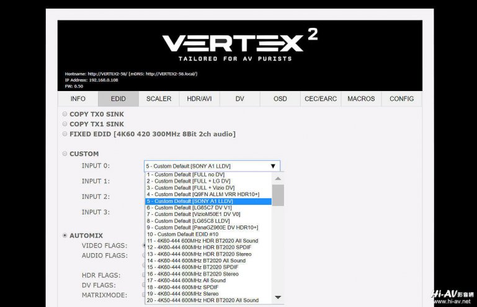
Task: Choose option 12 4K60-444 HDR BT2020 SPDIF
Action: point(208,248)
